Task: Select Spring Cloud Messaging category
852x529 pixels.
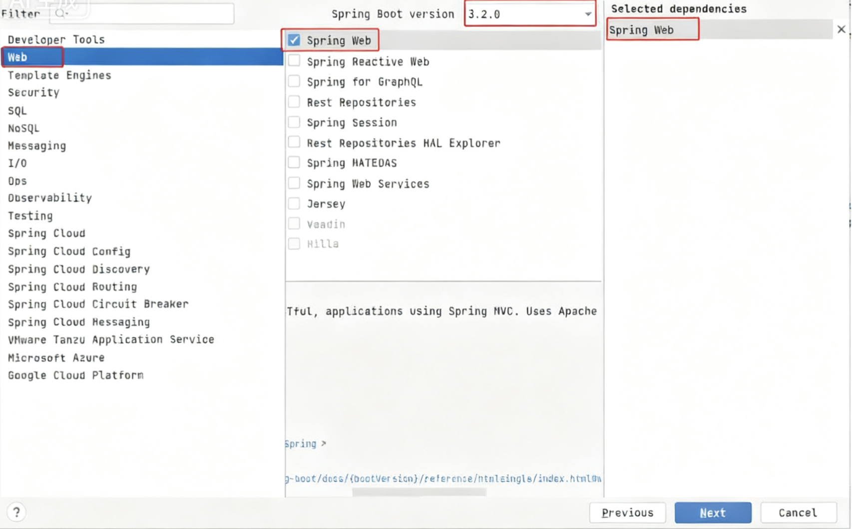Action: tap(142, 322)
